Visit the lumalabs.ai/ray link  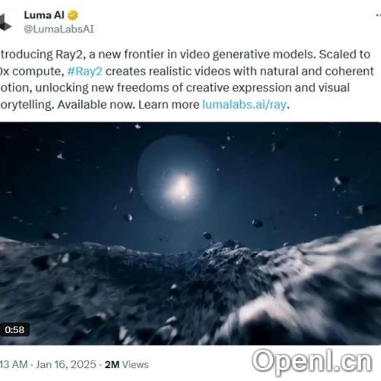(x=244, y=105)
